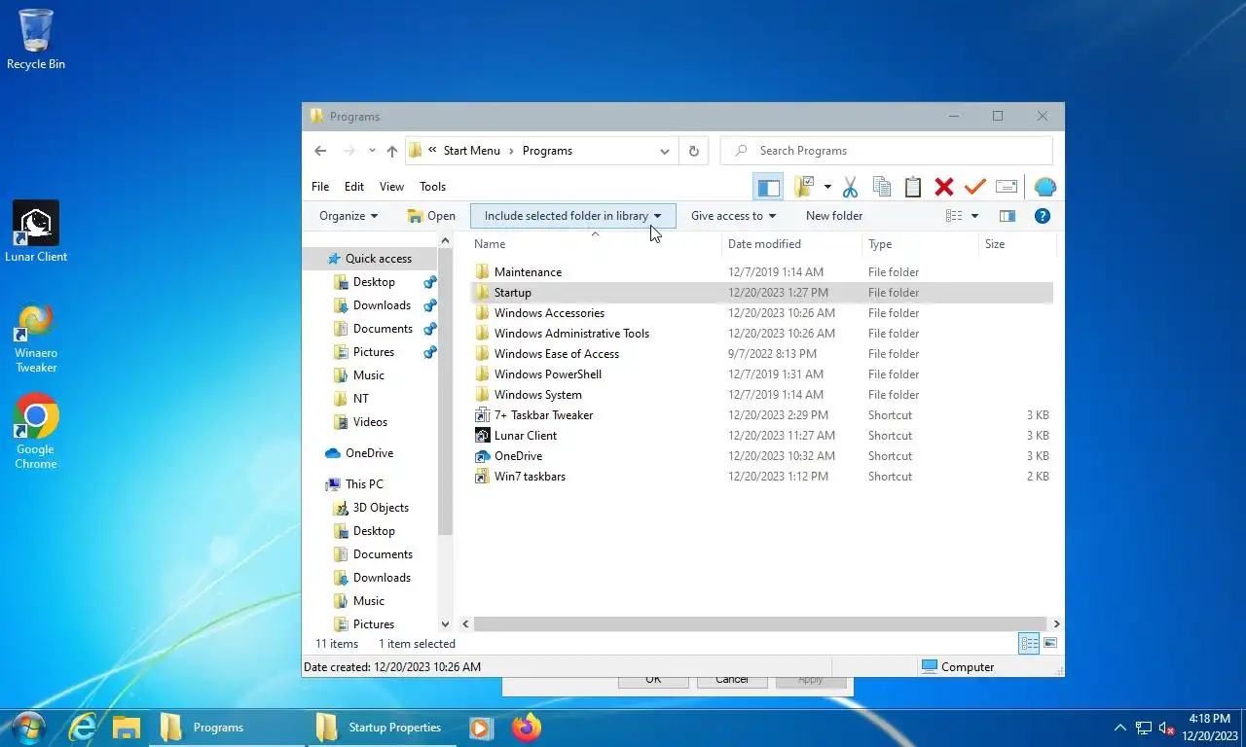Copy the selected item using the copy icon
Viewport: 1246px width, 747px height.
[882, 187]
